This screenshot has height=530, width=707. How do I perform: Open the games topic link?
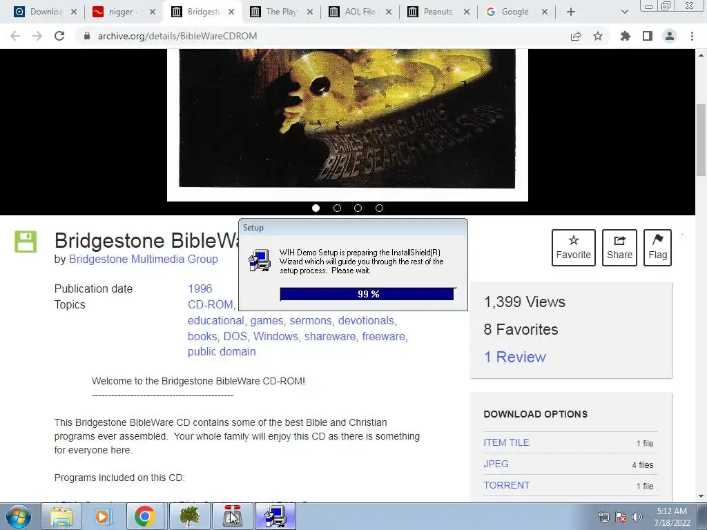(x=267, y=320)
